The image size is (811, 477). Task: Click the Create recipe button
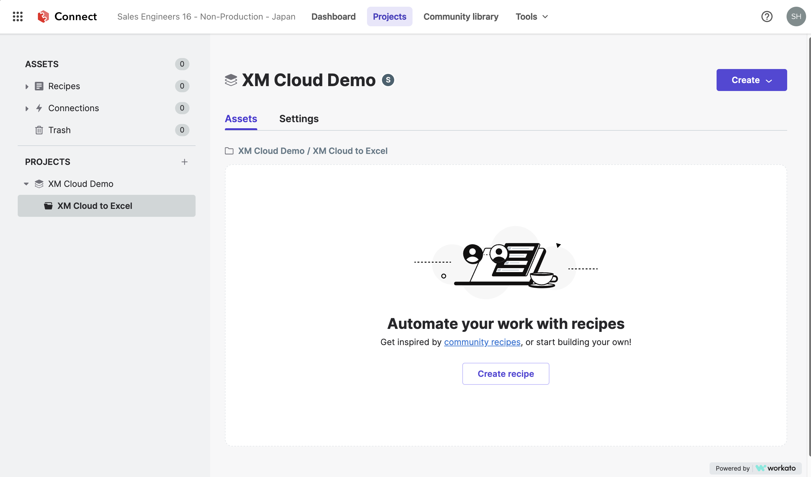[506, 374]
